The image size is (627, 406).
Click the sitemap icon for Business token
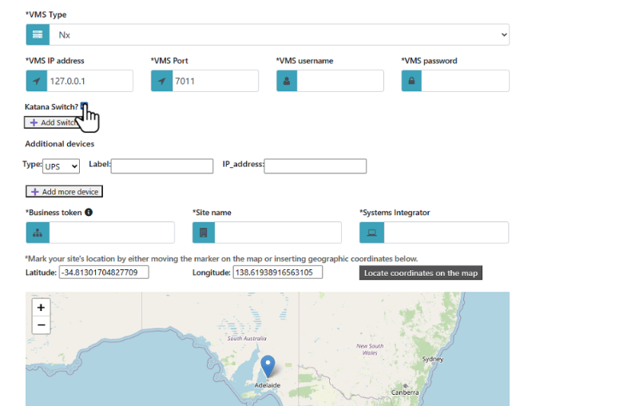pos(37,233)
